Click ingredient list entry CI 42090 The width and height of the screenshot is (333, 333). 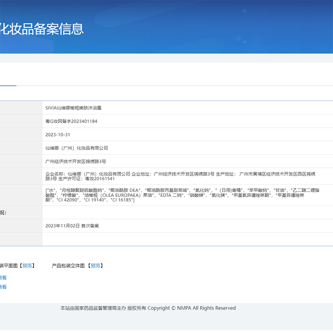68,200
